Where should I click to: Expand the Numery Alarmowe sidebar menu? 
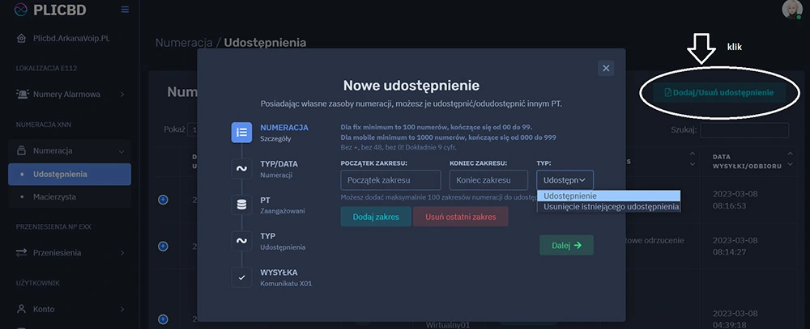point(69,95)
